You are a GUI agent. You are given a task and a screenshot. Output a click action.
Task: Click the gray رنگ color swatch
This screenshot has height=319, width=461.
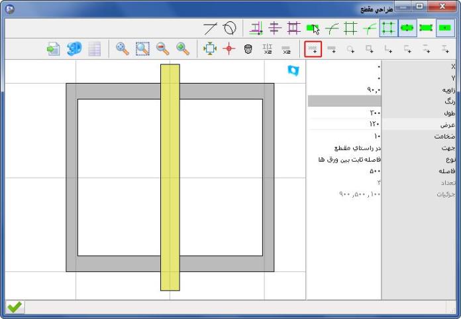click(x=344, y=101)
